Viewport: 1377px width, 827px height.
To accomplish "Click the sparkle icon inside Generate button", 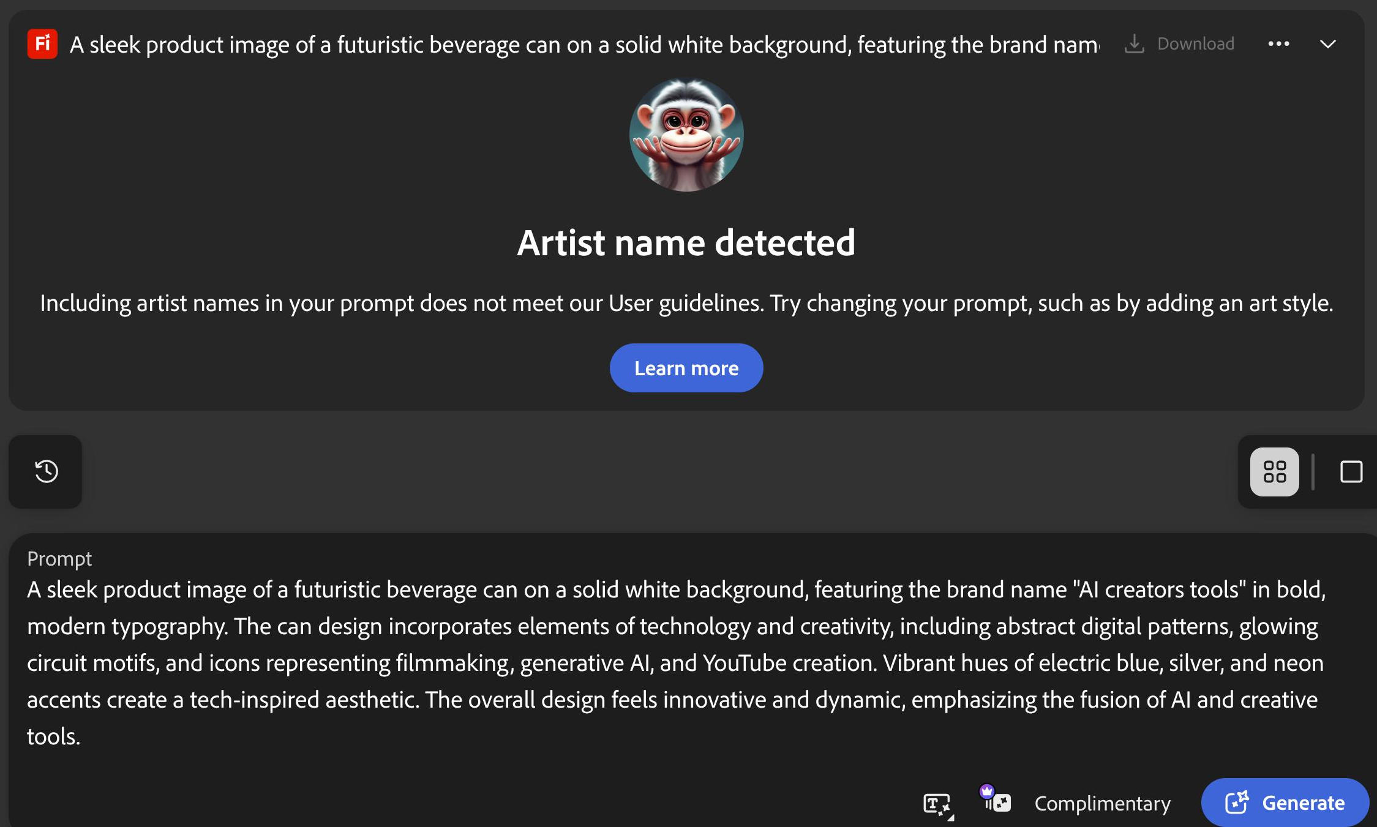I will [x=1237, y=802].
